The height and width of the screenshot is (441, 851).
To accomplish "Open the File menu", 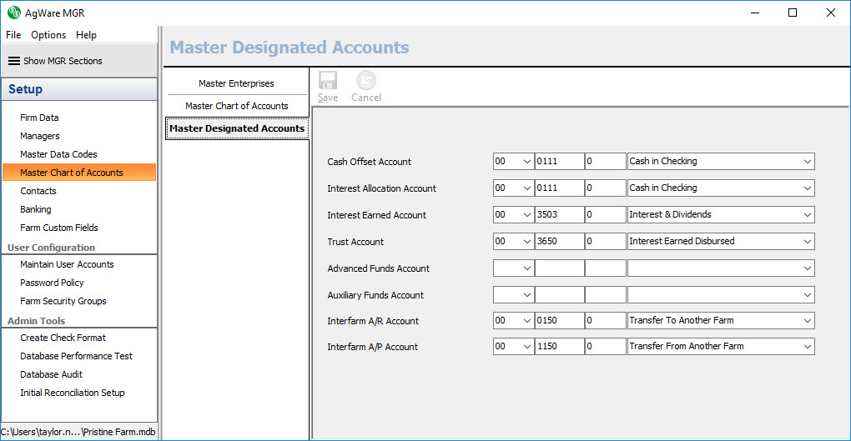I will (x=13, y=35).
